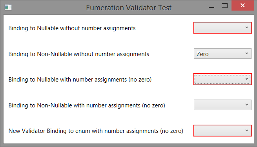Viewport: 257px width, 147px height.
Task: Click chevron of Non-Nullable with number assignments combo
Action: 247,105
